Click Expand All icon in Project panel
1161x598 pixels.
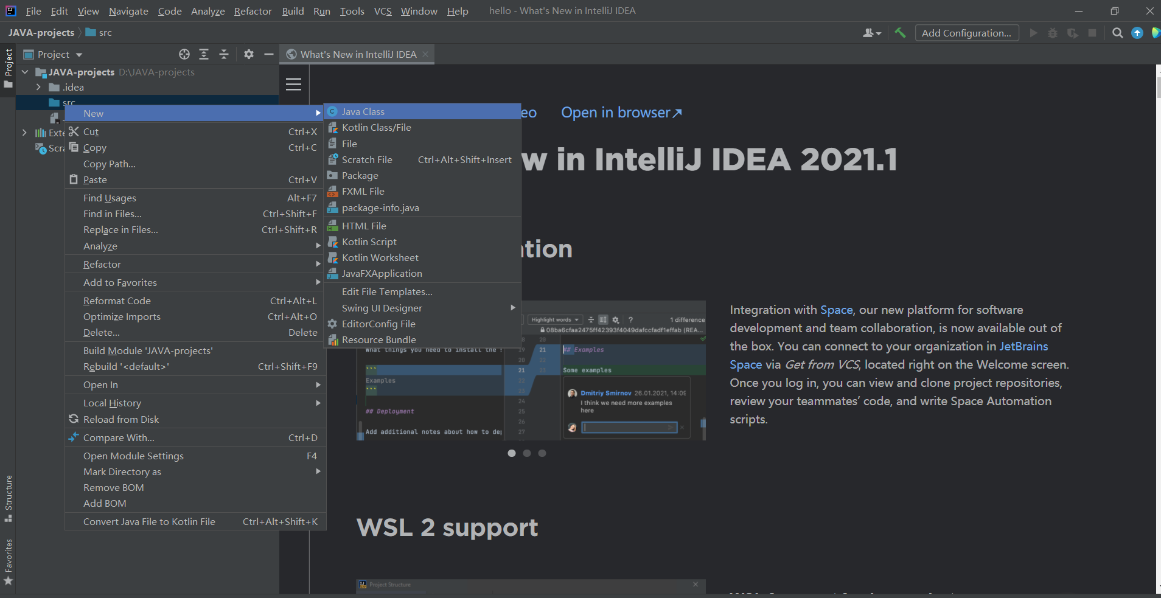(x=204, y=54)
